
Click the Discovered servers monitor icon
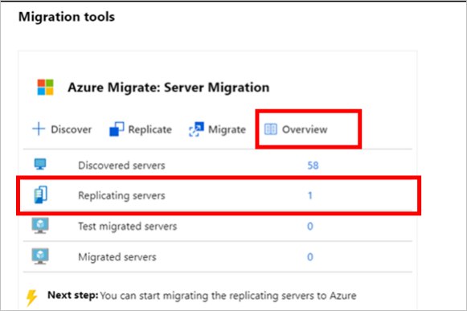coord(40,164)
